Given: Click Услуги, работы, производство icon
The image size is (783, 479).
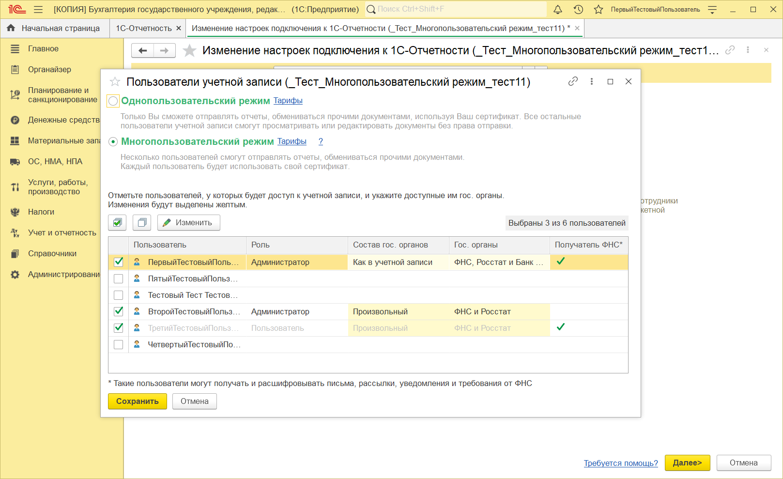Looking at the screenshot, I should 15,187.
